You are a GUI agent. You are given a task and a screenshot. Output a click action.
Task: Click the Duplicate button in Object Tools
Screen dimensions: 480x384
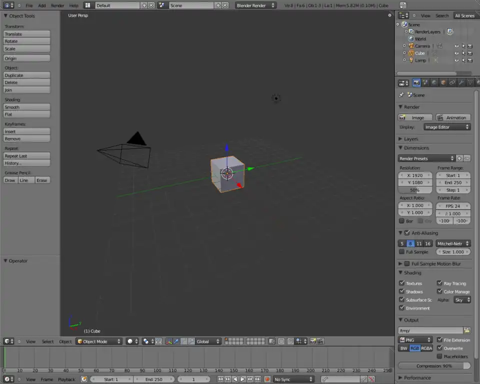[27, 75]
